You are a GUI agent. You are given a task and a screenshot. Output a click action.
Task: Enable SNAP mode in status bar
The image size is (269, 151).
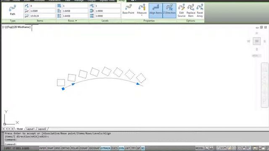coord(50,148)
